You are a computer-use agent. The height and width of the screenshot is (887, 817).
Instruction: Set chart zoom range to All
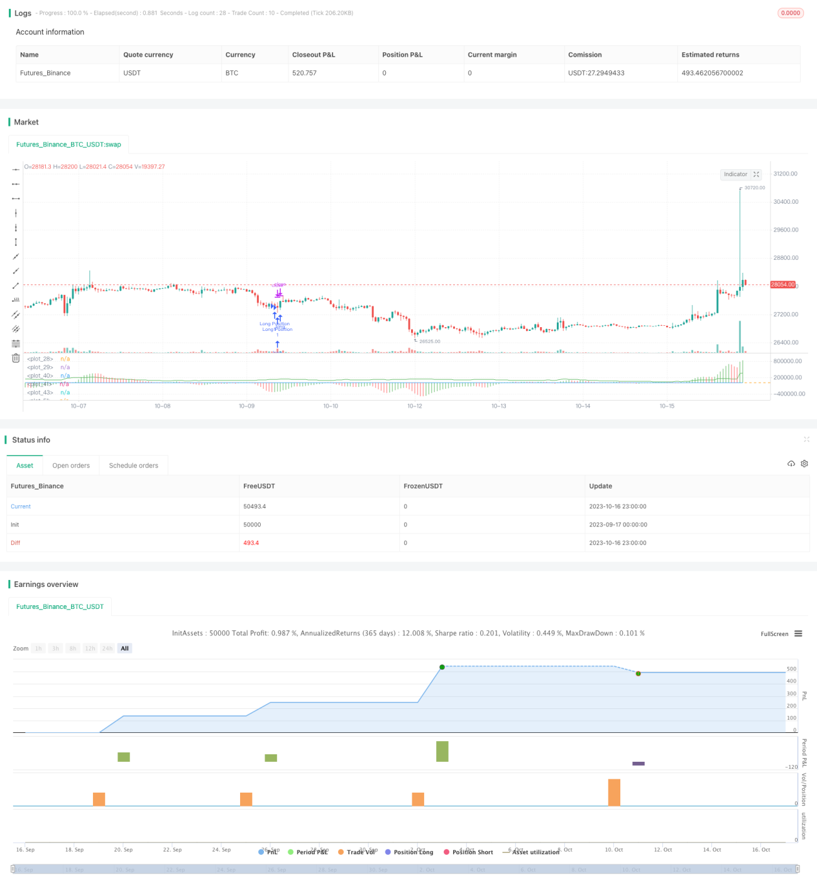(124, 649)
